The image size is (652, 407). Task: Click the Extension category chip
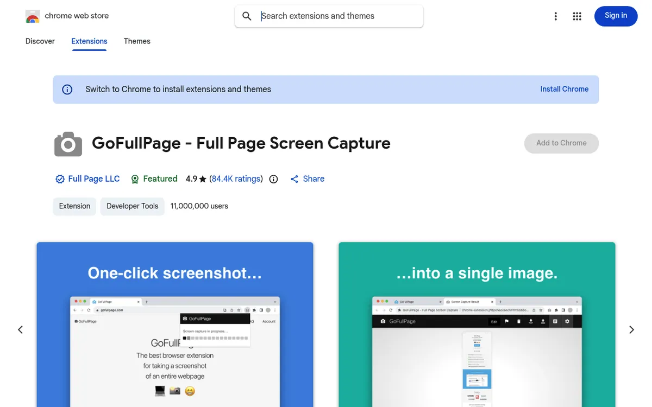pos(74,206)
